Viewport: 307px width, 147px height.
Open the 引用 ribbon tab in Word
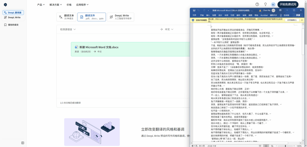coord(232,15)
